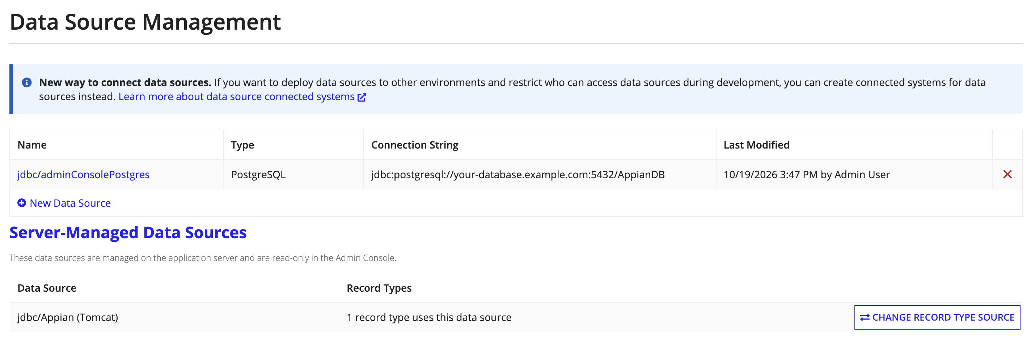Click the Data Source Management page title
The image size is (1035, 360).
click(145, 22)
